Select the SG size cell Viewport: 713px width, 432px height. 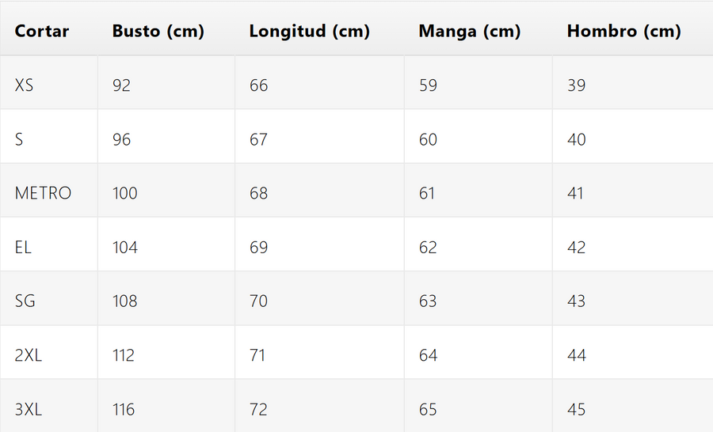pos(25,301)
